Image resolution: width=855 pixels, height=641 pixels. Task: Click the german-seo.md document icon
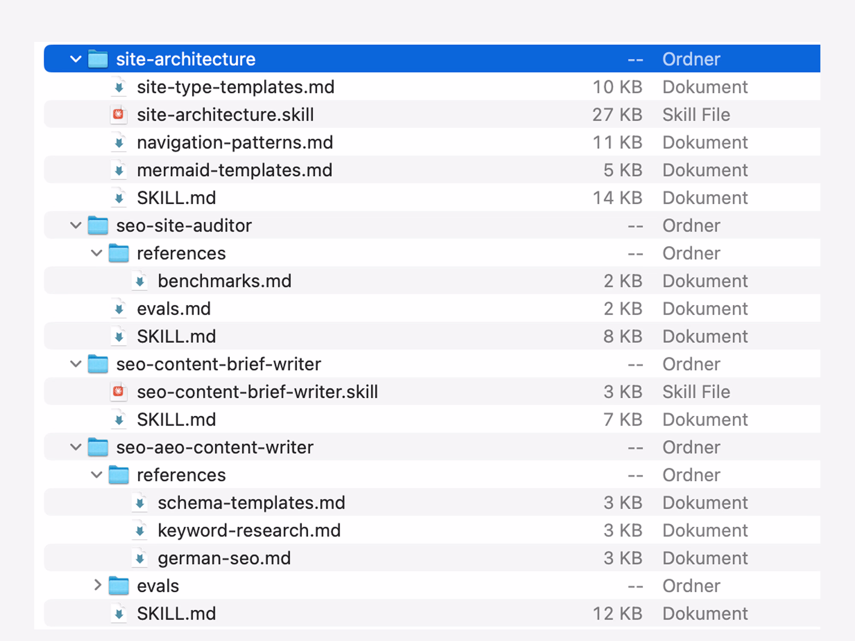pos(140,558)
